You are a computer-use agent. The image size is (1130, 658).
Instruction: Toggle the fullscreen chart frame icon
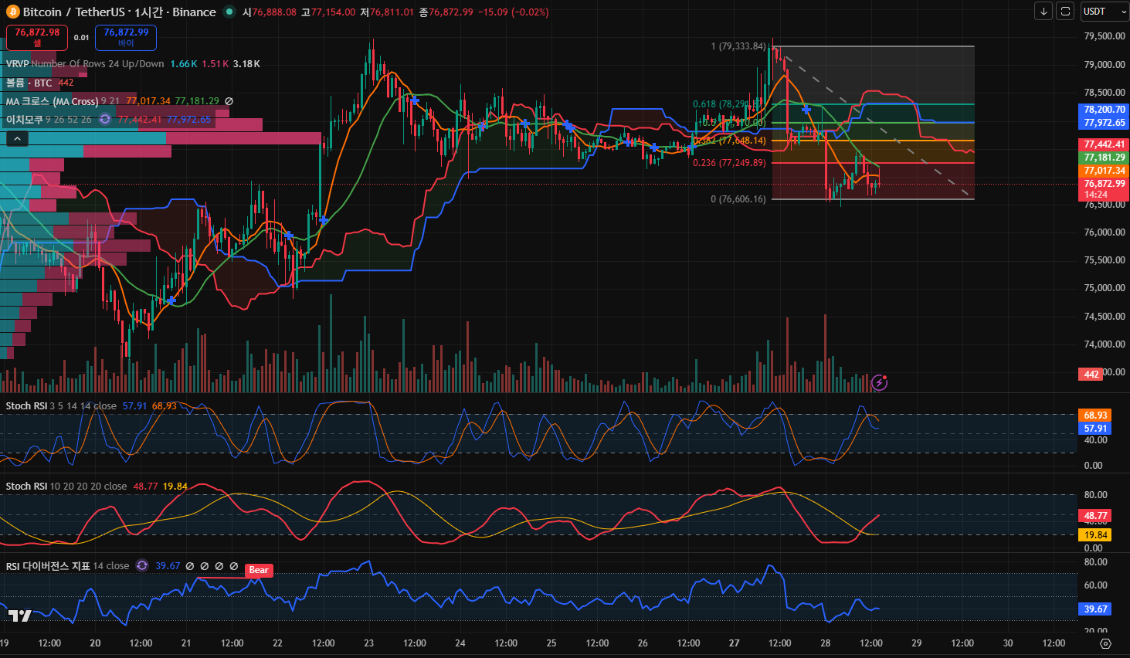[x=1065, y=12]
